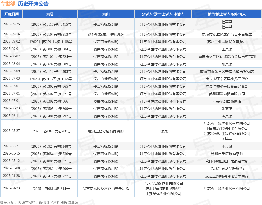The image size is (262, 205).
Task: Click case number 苏0104民初9913号
Action: [51, 35]
